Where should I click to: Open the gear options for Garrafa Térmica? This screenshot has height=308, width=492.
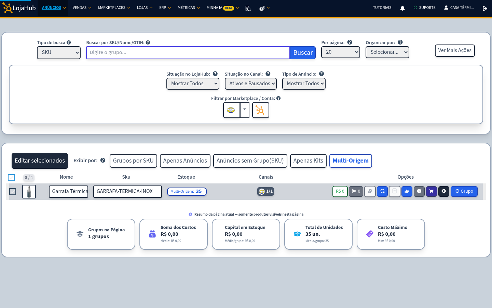point(444,191)
